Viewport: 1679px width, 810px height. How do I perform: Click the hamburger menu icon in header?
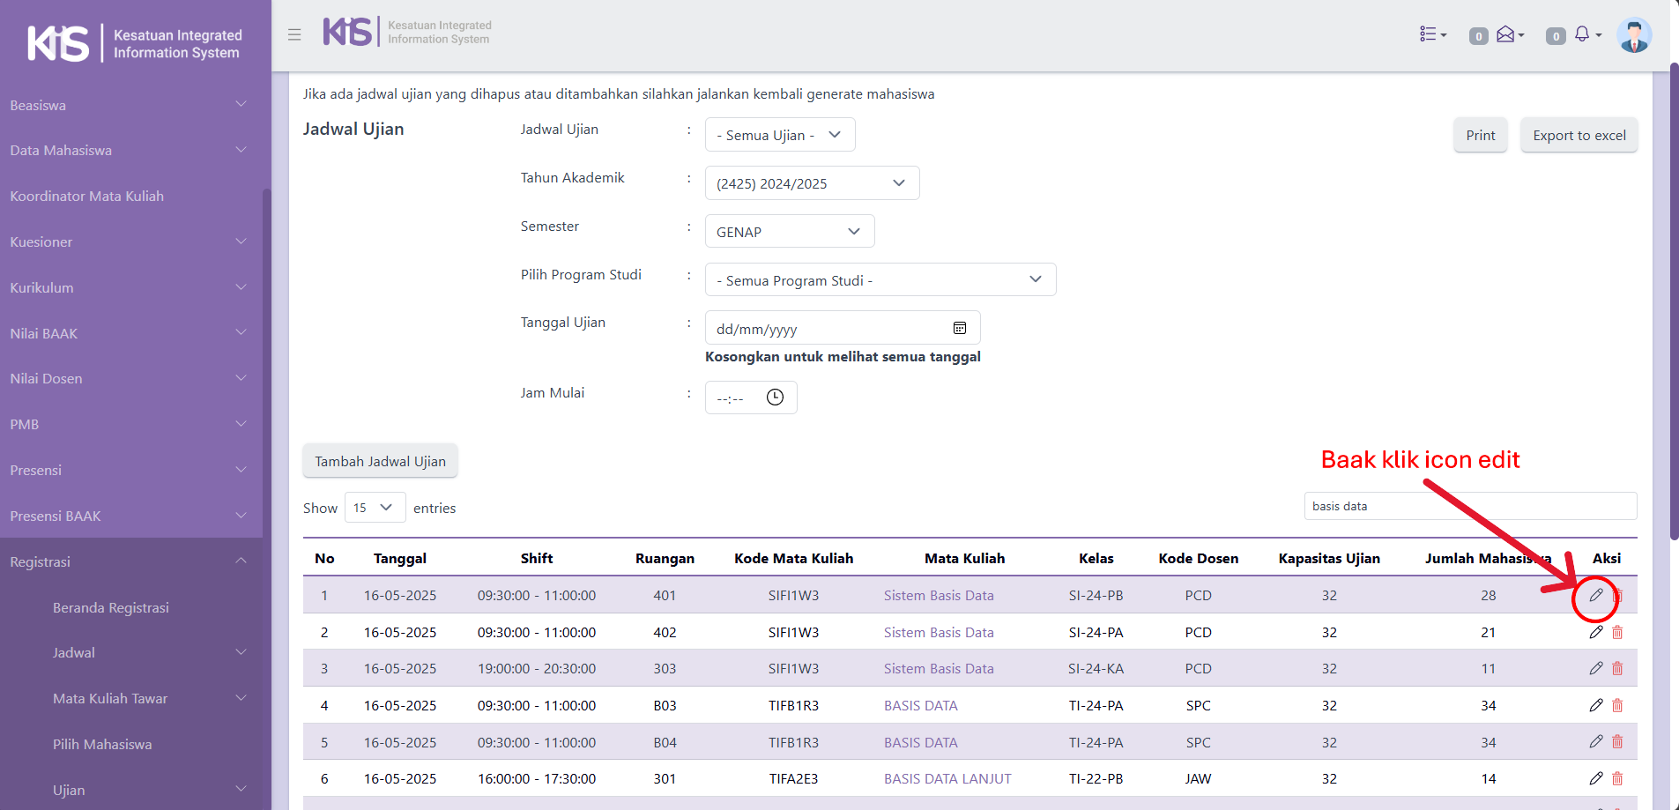pyautogui.click(x=294, y=34)
